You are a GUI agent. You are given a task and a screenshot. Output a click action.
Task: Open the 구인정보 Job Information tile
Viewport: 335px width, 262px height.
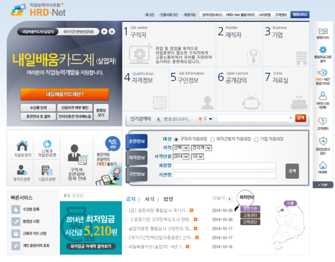point(192,89)
